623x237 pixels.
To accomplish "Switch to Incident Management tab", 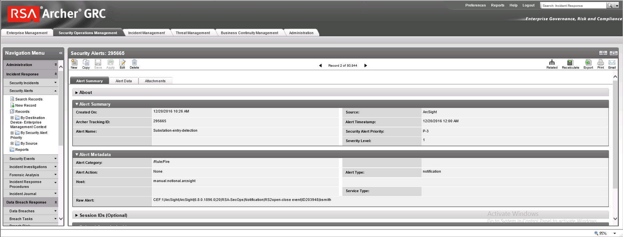I will (x=146, y=33).
